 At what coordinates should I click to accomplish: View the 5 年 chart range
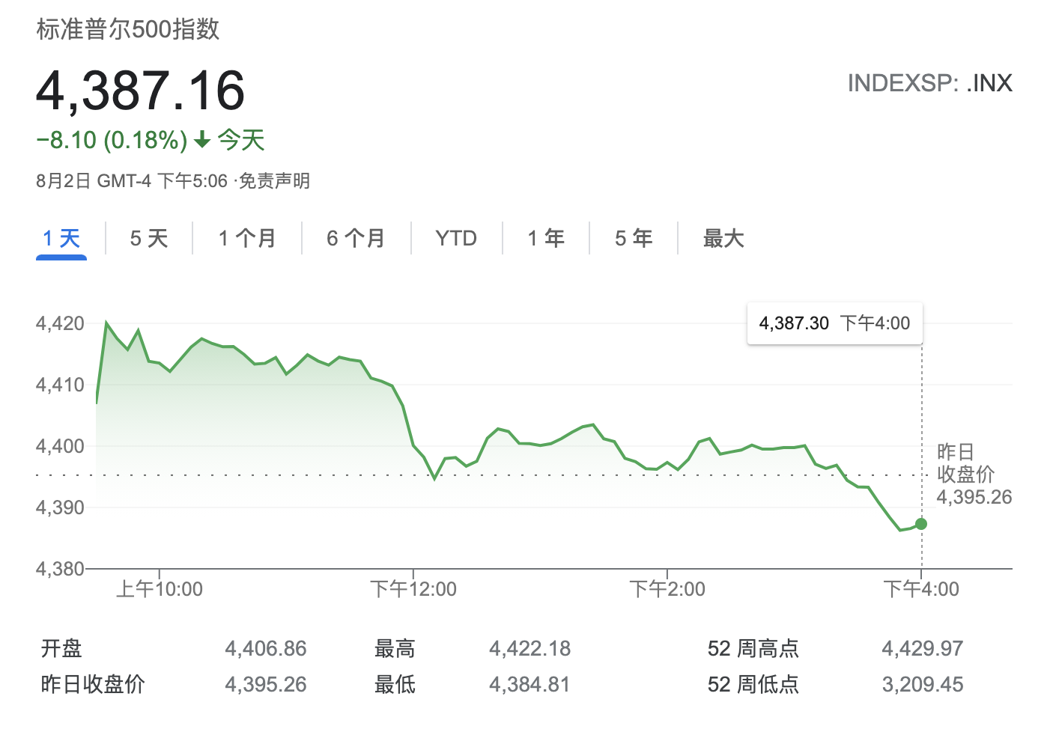pos(634,239)
